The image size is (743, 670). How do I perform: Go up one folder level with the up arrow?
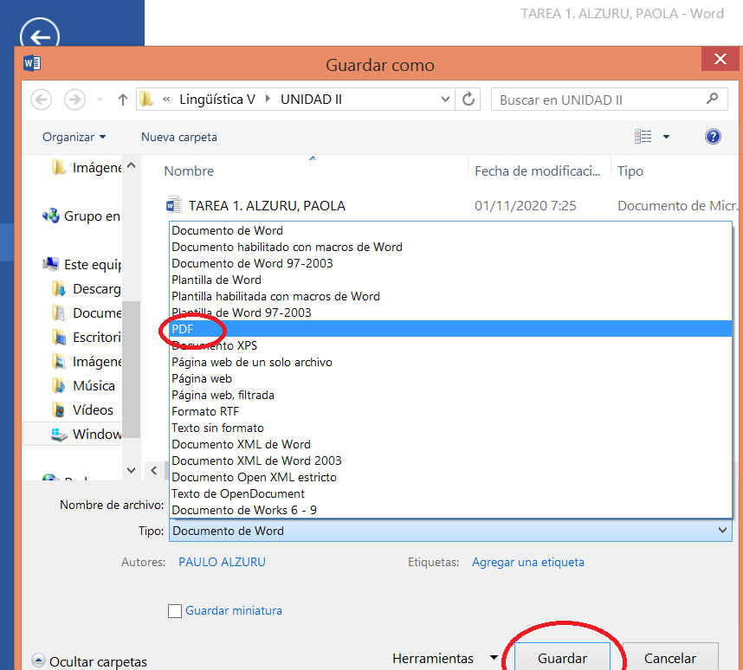122,99
